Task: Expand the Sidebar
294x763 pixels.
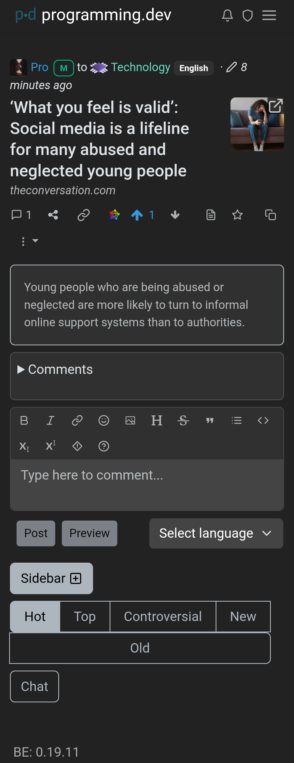Action: pos(51,578)
